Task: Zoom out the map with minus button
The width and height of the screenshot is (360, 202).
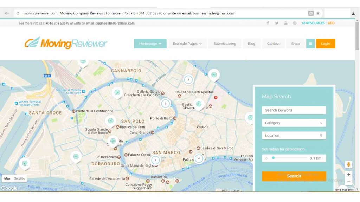Action: click(348, 182)
